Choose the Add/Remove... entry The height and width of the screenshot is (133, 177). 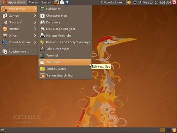click(x=19, y=51)
